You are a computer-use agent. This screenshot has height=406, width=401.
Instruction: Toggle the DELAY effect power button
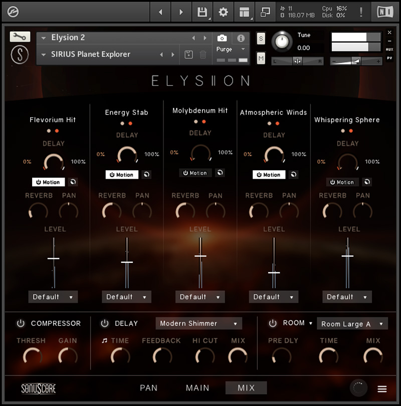click(104, 323)
